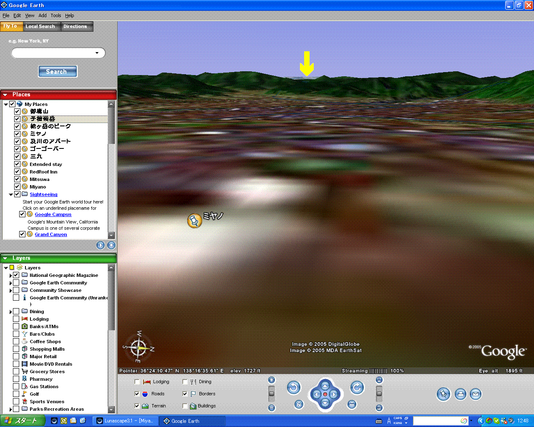Click the rotate counterclockwise navigation button
Viewport: 534px width, 427px height.
(x=294, y=388)
